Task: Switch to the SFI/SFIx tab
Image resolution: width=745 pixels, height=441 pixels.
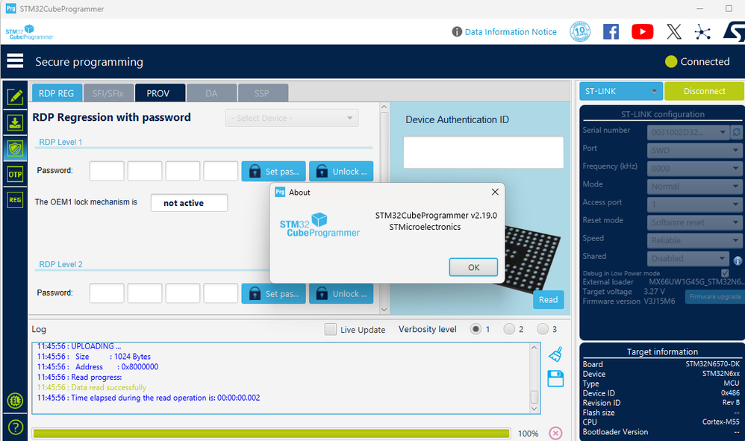Action: click(x=107, y=93)
